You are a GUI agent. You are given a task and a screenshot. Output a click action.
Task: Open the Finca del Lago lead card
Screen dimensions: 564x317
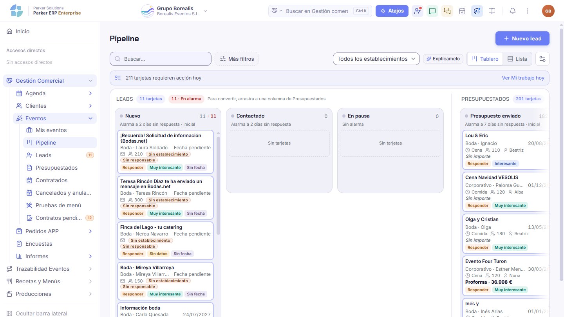(x=166, y=241)
